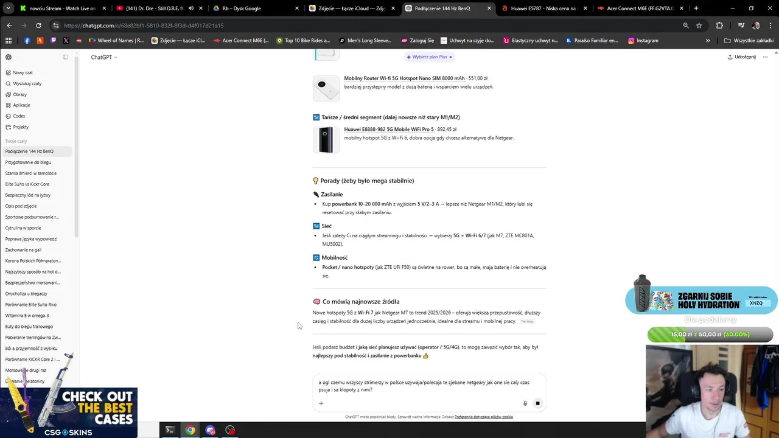Open Mobilny Router Wi-fi 5G Hotspot product link
This screenshot has height=438, width=779.
[404, 78]
